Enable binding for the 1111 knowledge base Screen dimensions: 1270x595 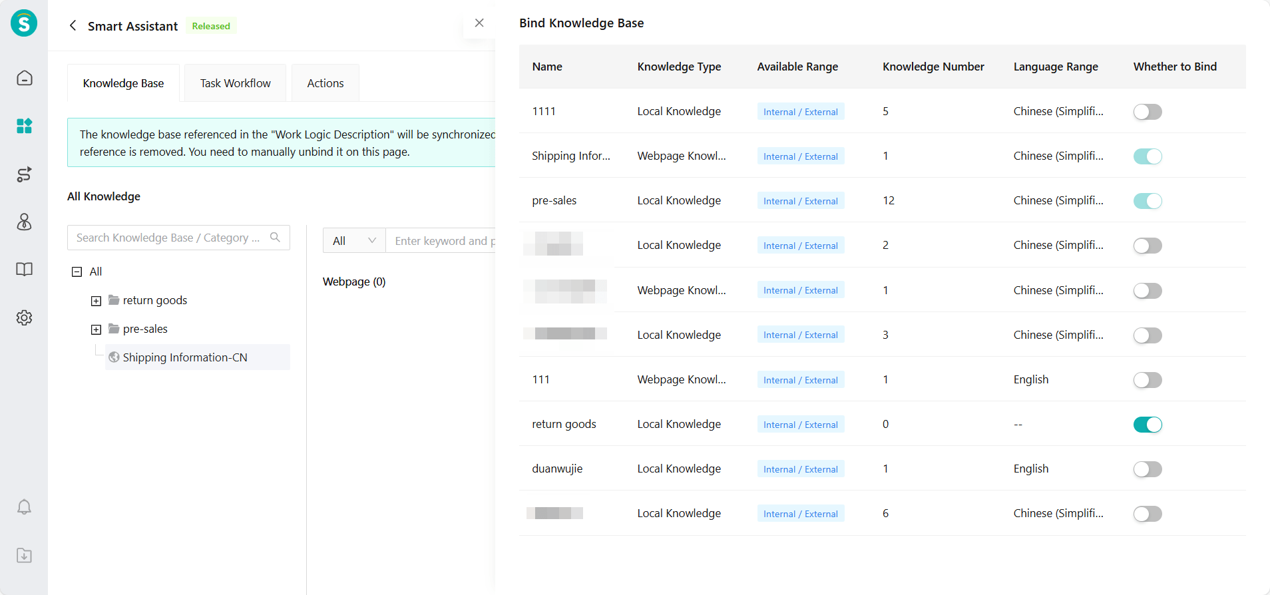tap(1147, 112)
